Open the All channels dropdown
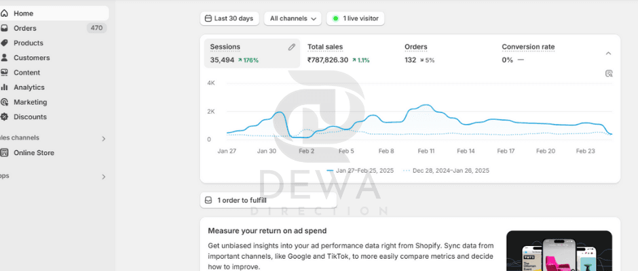 coord(293,19)
